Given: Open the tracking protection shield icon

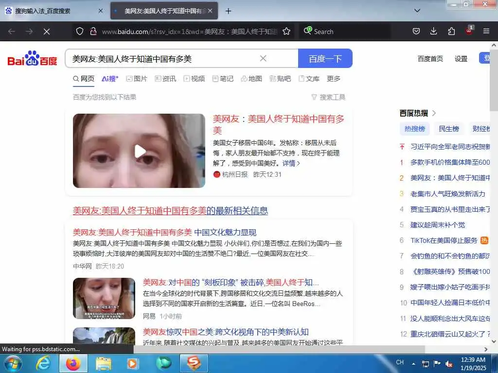Looking at the screenshot, I should pos(80,31).
